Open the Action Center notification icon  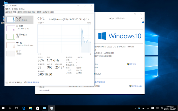(153, 108)
